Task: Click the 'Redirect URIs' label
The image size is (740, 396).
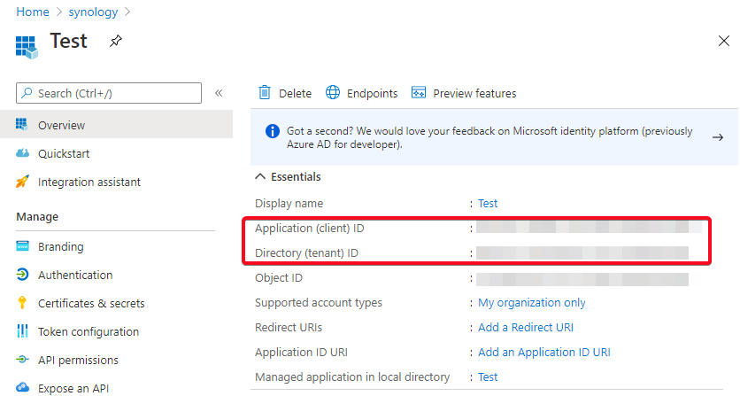Action: point(289,327)
